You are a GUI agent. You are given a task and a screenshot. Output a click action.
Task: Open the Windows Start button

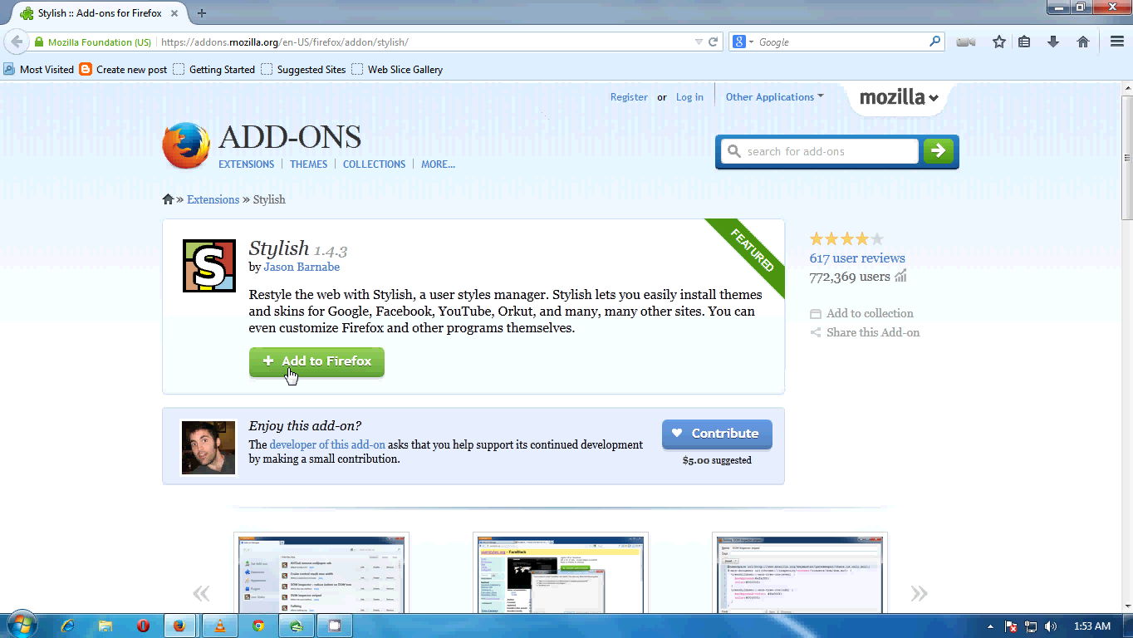tap(22, 626)
